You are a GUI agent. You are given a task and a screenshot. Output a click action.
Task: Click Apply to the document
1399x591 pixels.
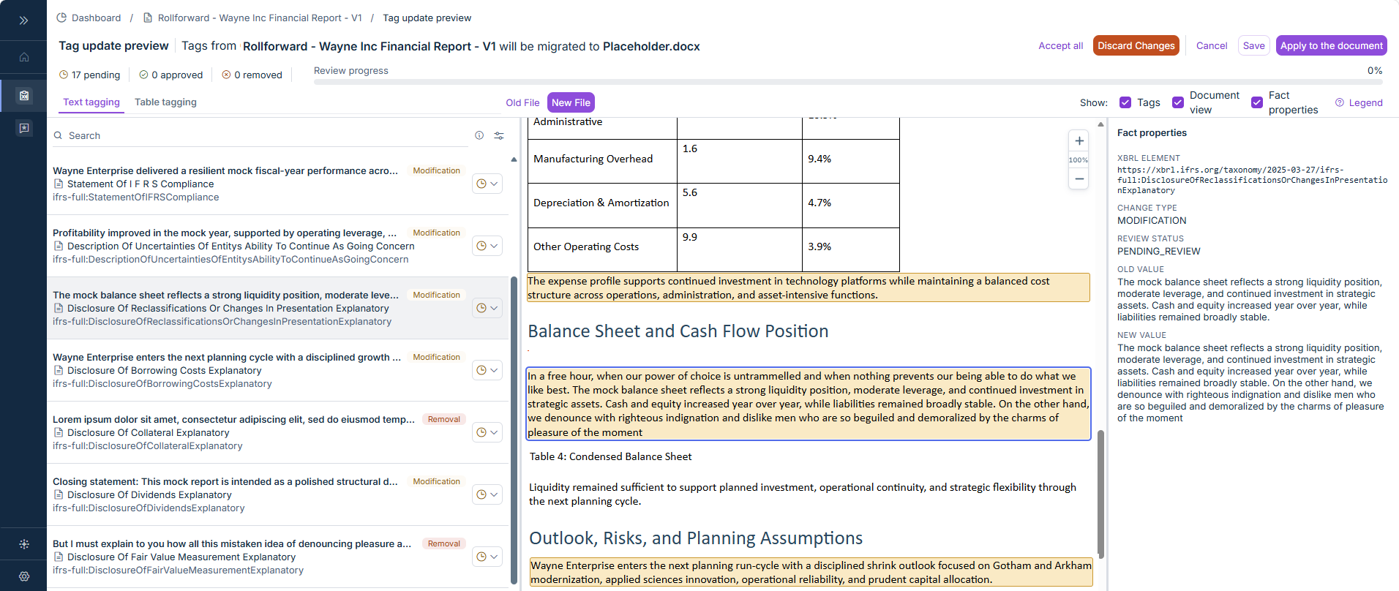pyautogui.click(x=1332, y=45)
